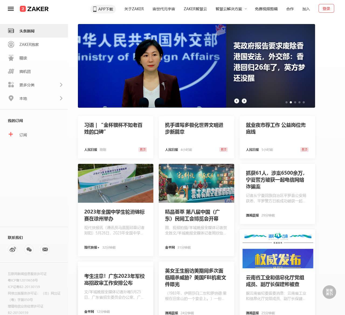Open article 云南省工业和信息化厅党组成员
The width and height of the screenshot is (345, 315).
[275, 281]
